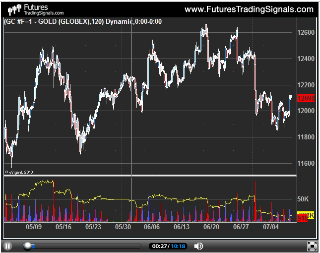The width and height of the screenshot is (320, 253).
Task: Click the 12600 price axis label
Action: [x=306, y=32]
